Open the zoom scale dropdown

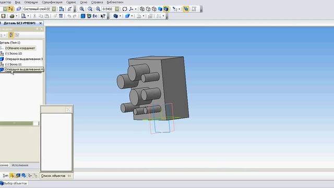(x=117, y=9)
